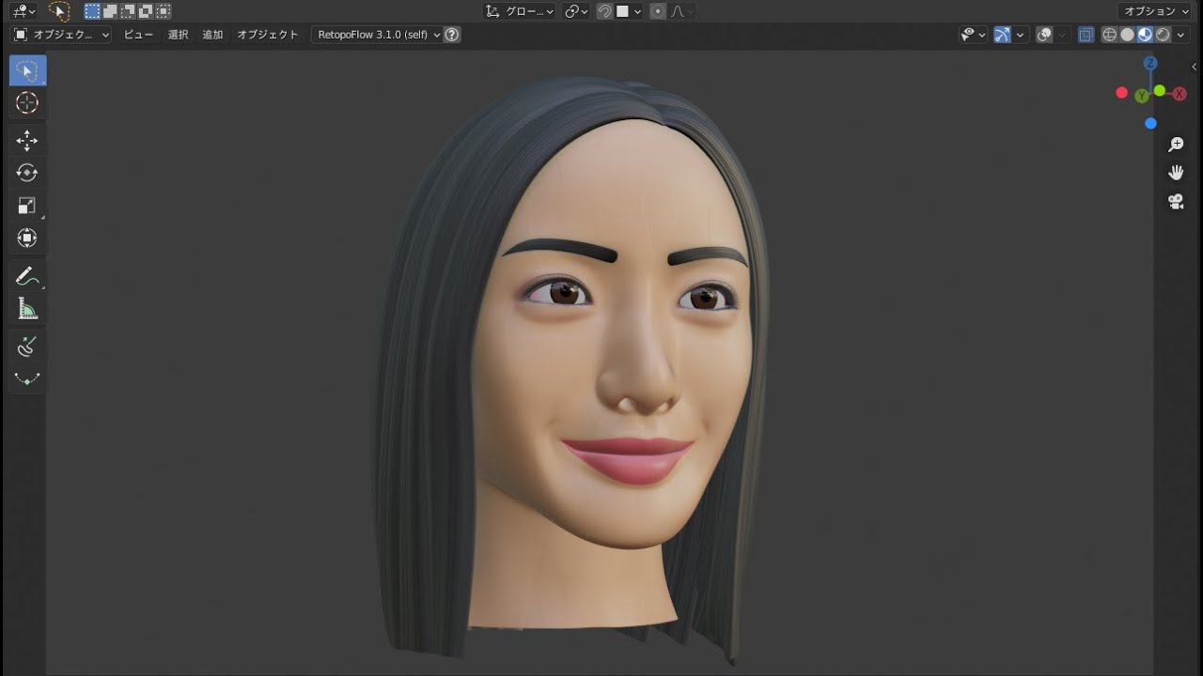Expand the RetopoFlow 3.1.0 dropdown
This screenshot has width=1203, height=676.
tap(378, 35)
